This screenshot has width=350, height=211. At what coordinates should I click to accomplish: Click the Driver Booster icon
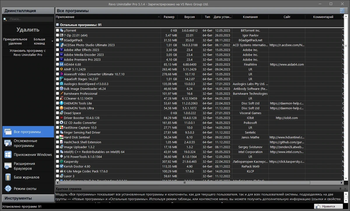62,118
